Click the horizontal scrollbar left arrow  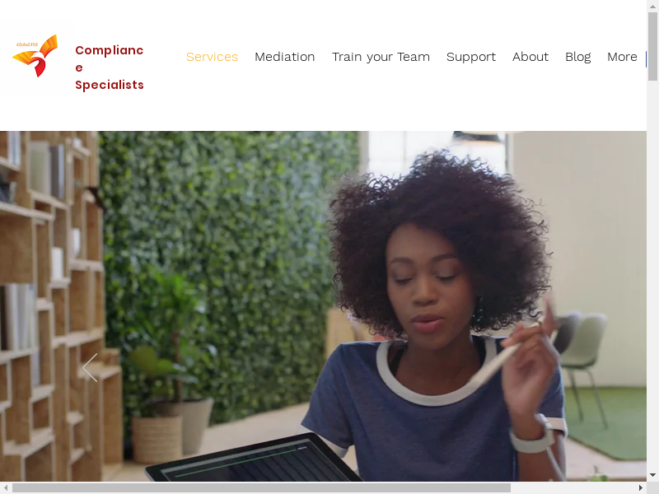6,487
